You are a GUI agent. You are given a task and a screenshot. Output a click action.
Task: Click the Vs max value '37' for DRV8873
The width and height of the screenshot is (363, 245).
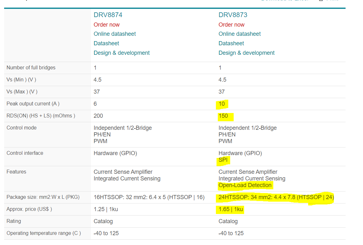pos(222,92)
